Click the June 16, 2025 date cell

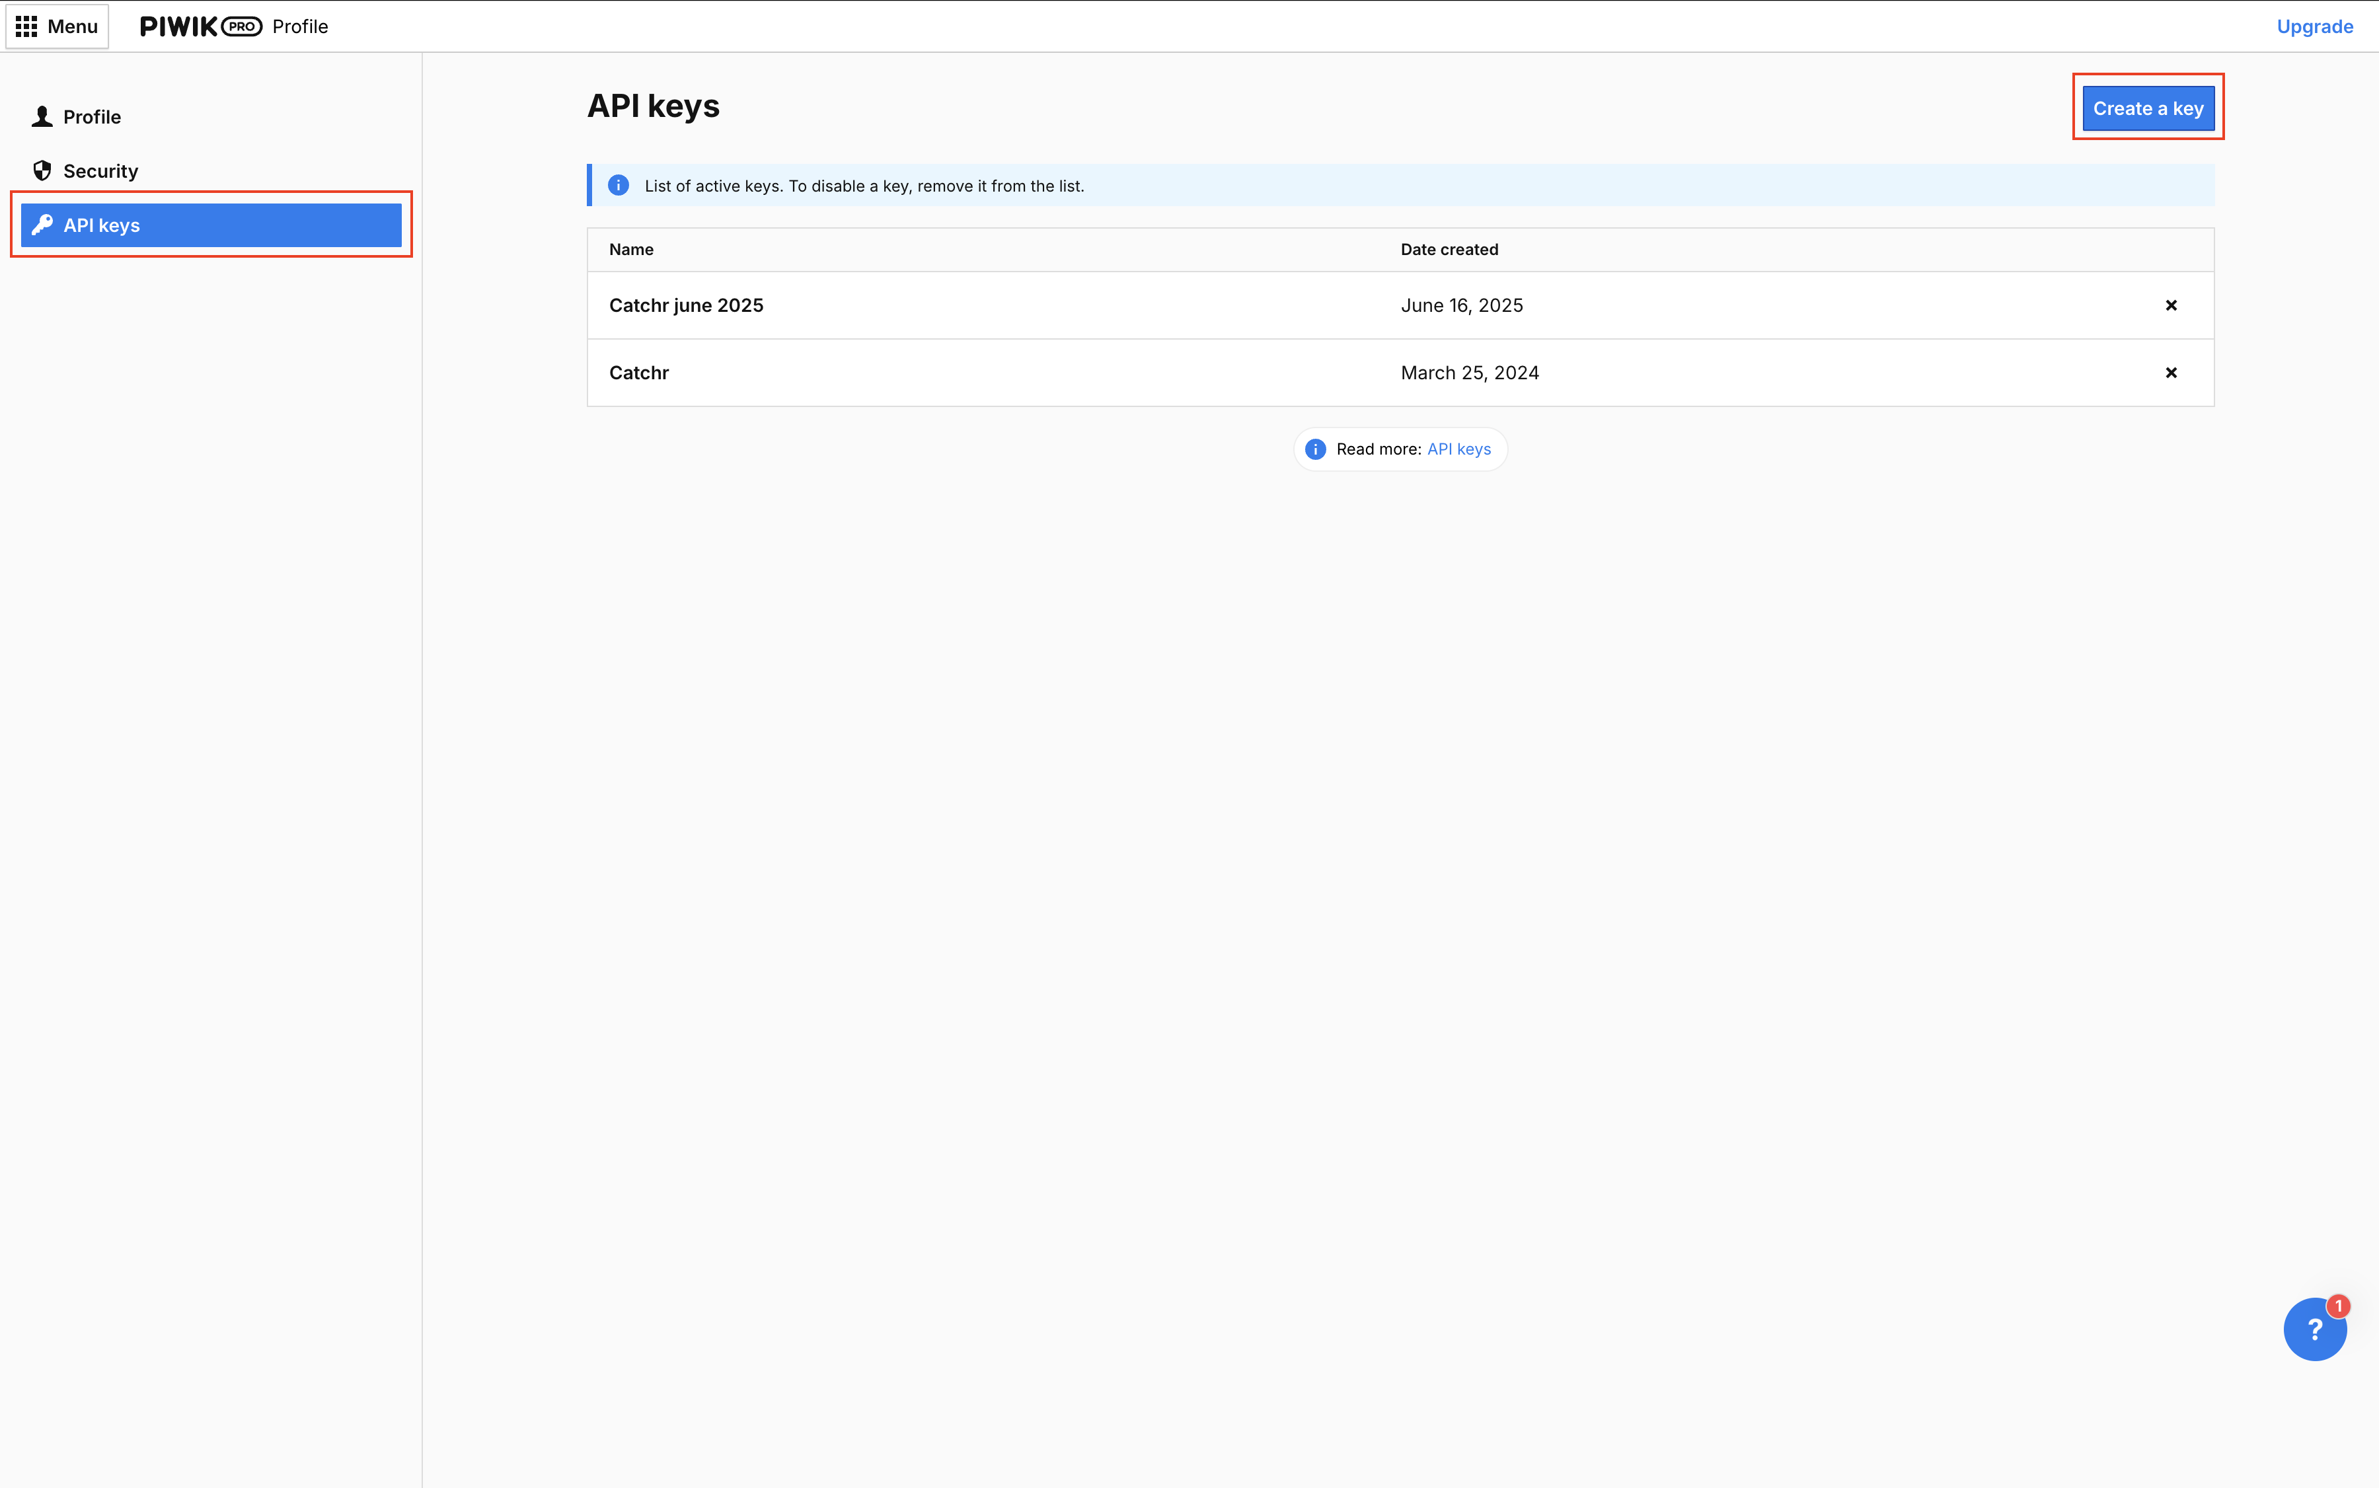(1462, 305)
